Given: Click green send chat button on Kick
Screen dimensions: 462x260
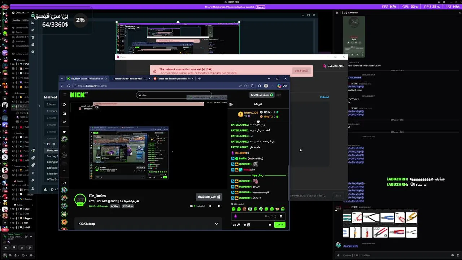Looking at the screenshot, I should [280, 225].
